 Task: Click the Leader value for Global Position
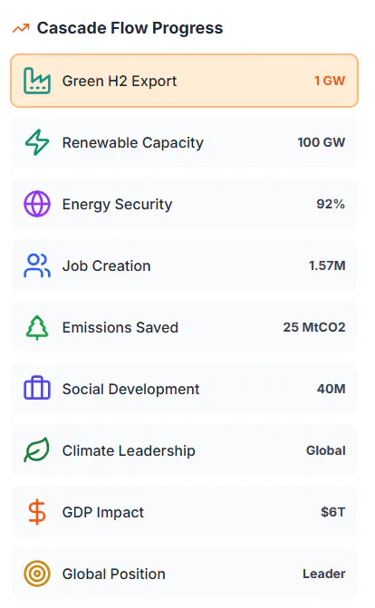tap(323, 574)
